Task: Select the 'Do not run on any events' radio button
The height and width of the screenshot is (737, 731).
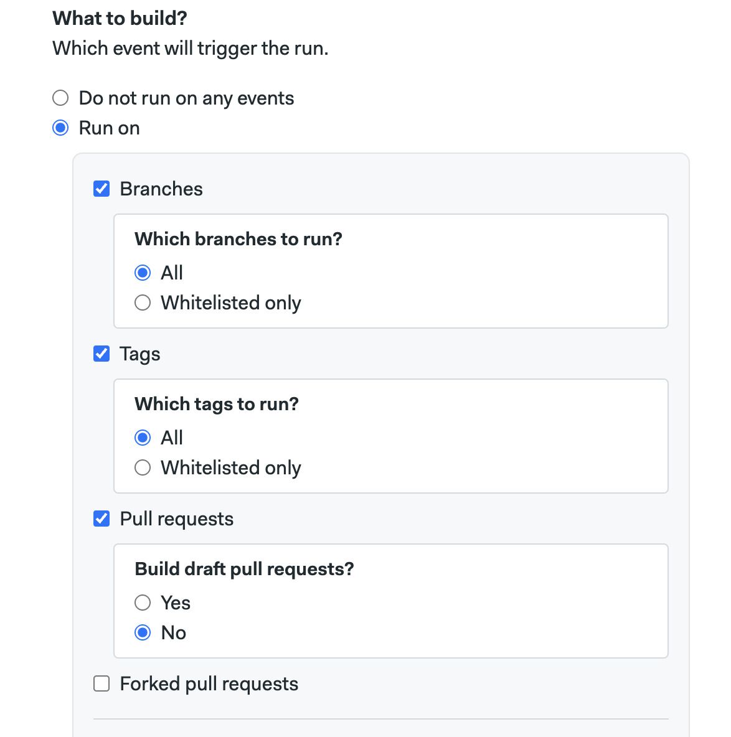Action: point(60,98)
